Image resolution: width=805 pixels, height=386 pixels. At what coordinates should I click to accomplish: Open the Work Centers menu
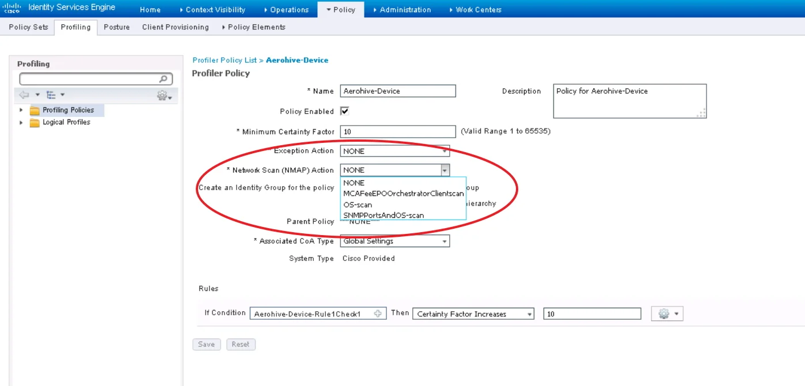(475, 10)
